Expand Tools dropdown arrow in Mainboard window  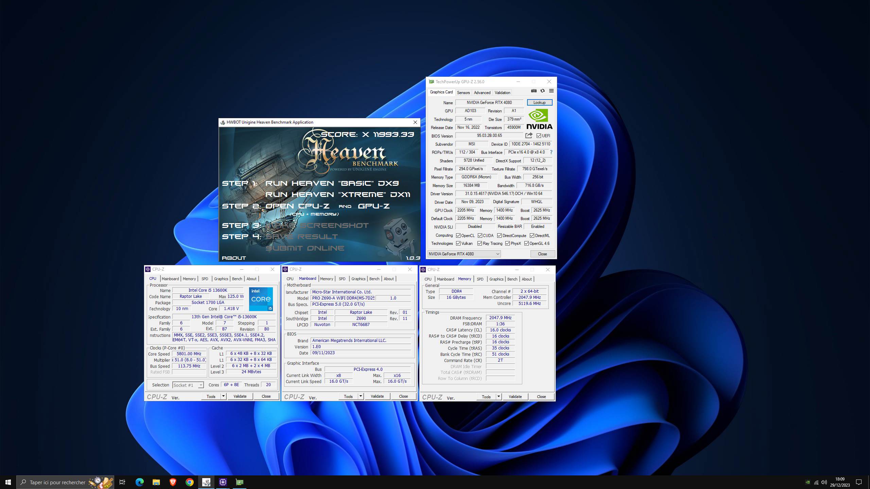(361, 396)
